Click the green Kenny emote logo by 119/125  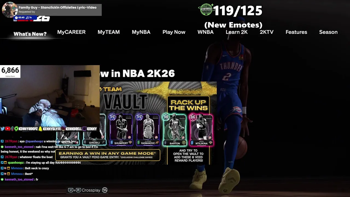coord(206,10)
